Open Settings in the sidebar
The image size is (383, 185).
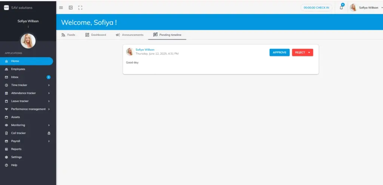(x=27, y=157)
